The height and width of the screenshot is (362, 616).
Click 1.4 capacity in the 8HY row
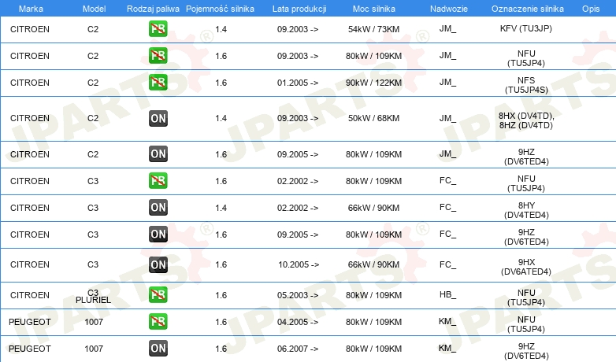click(221, 208)
